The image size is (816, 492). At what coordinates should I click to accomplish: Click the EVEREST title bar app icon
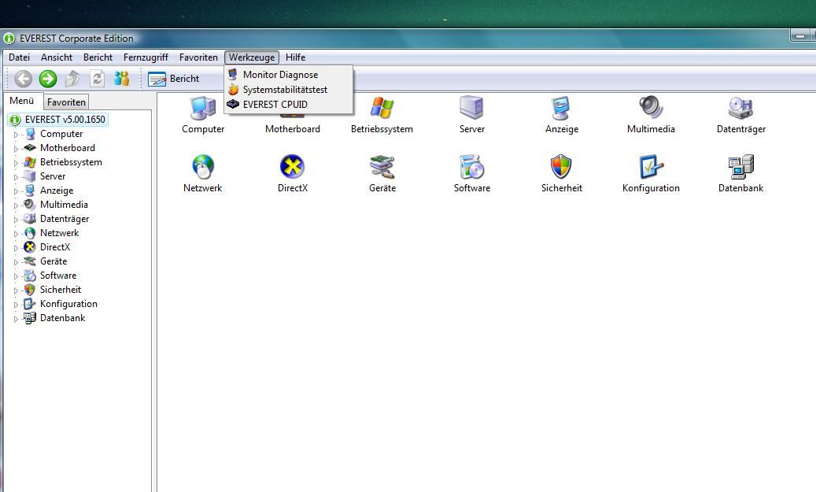click(x=9, y=38)
